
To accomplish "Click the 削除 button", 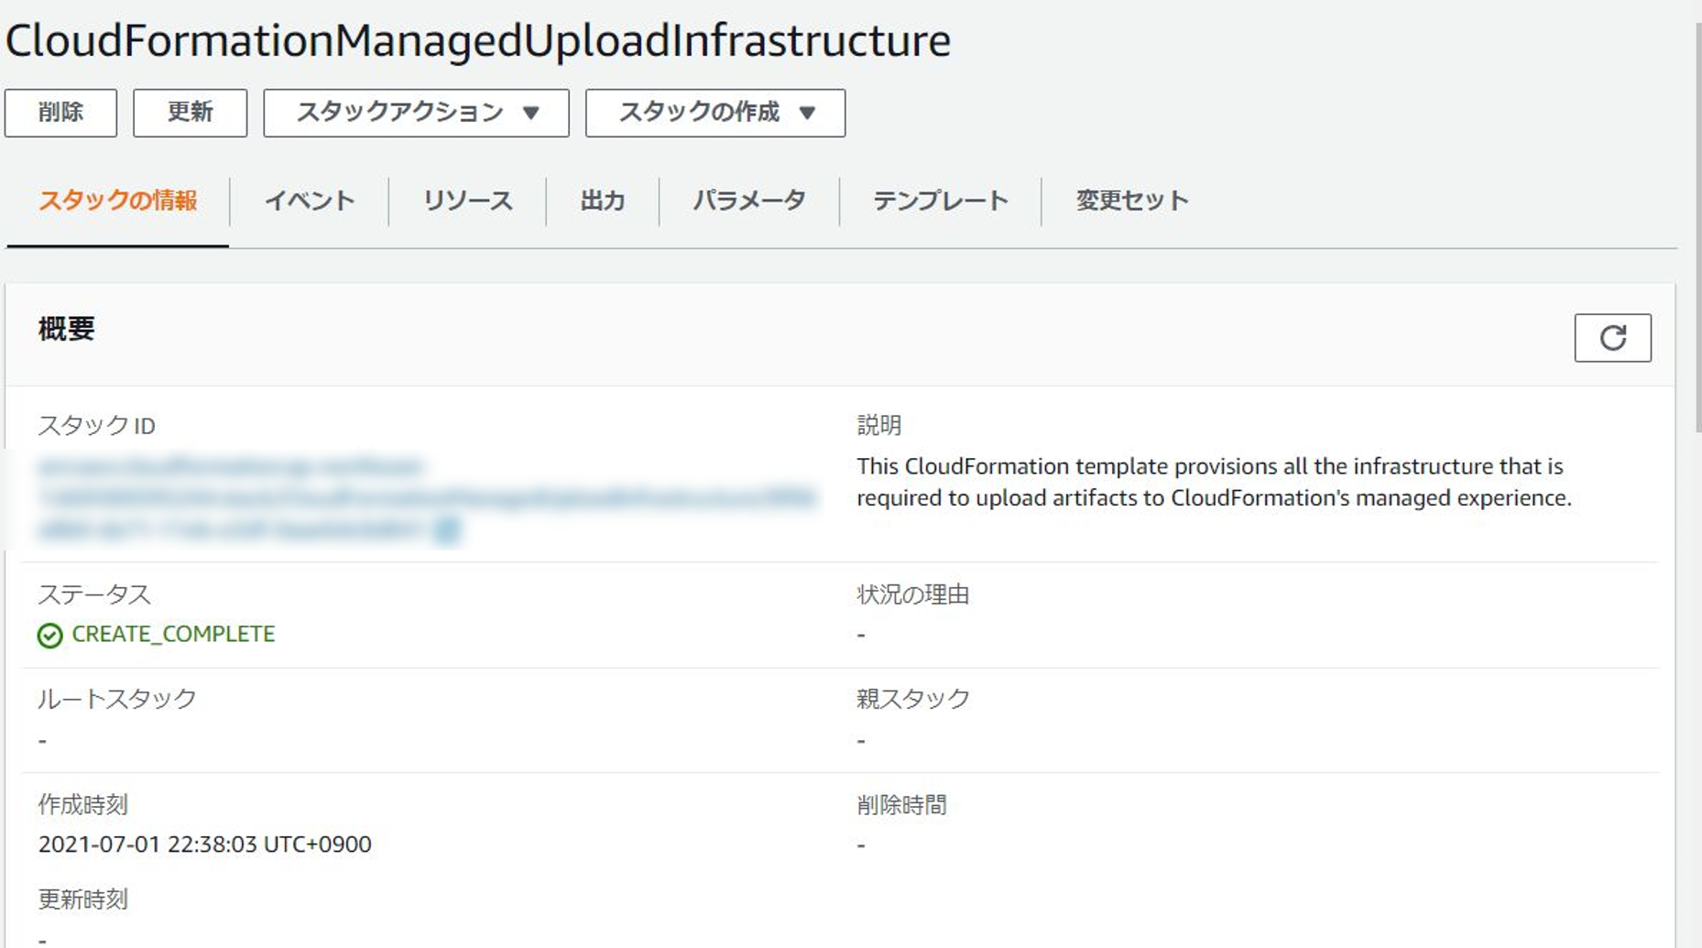I will coord(60,113).
